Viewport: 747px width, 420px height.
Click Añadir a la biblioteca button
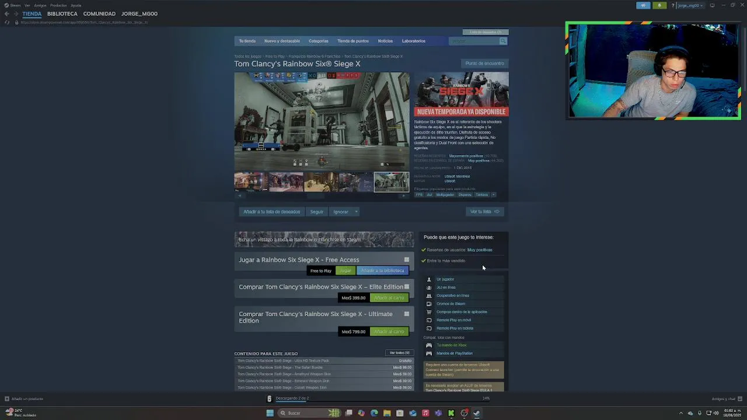[382, 271]
